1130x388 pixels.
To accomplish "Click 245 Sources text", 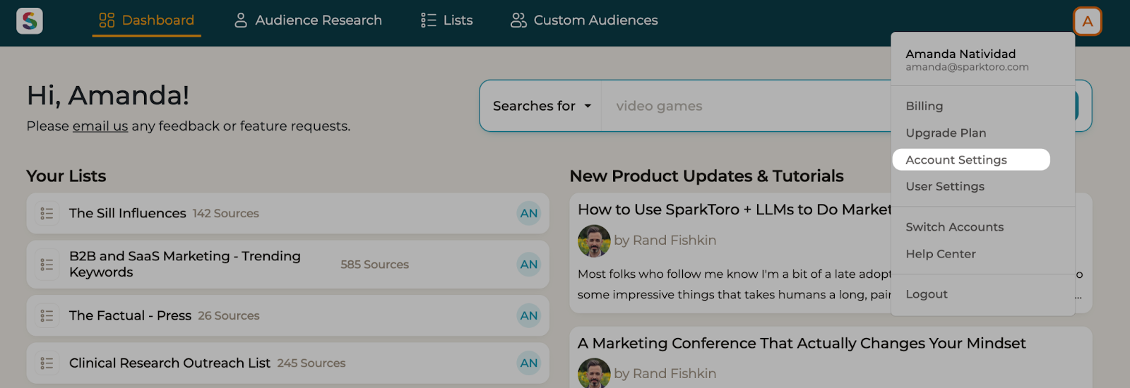I will [x=311, y=363].
